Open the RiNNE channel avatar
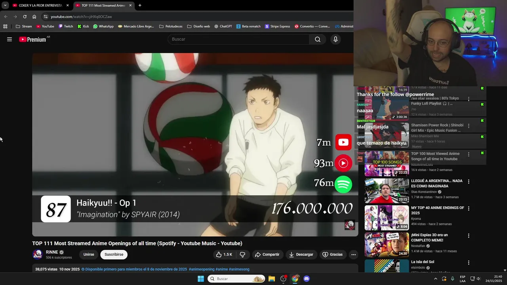The image size is (507, 285). point(38,254)
